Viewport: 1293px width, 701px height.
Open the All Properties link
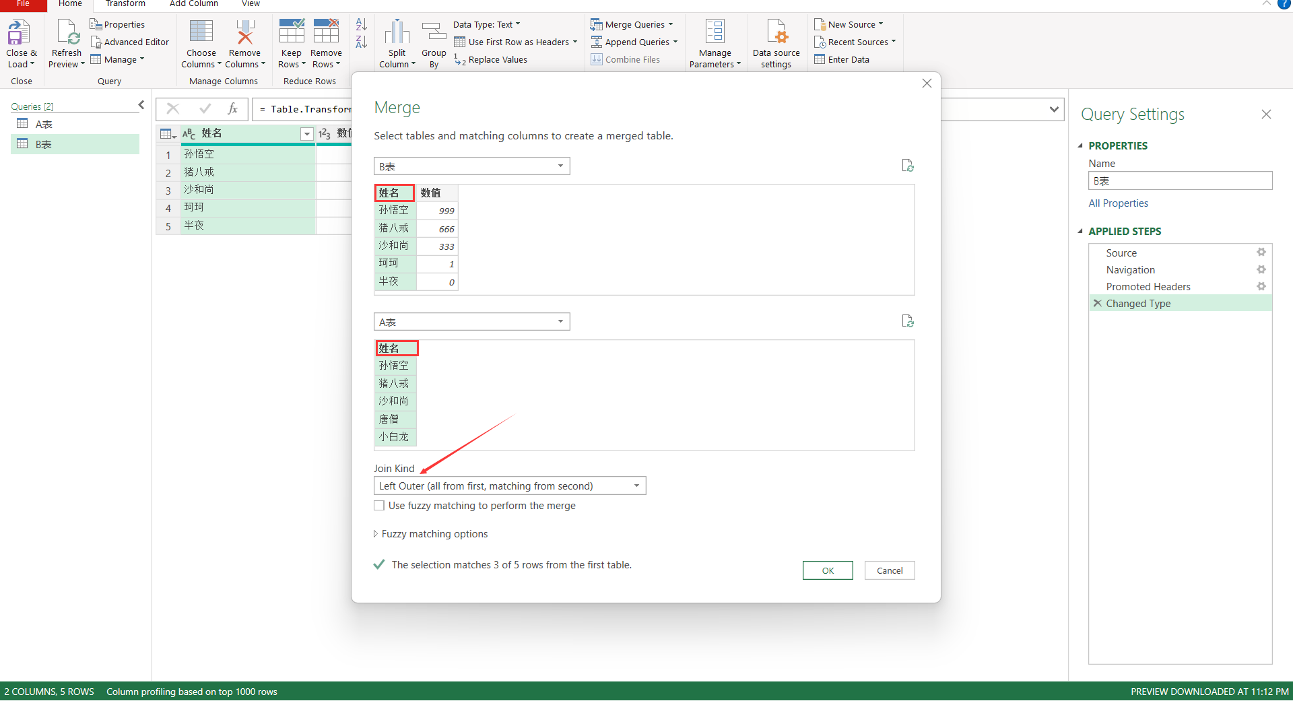(x=1118, y=203)
